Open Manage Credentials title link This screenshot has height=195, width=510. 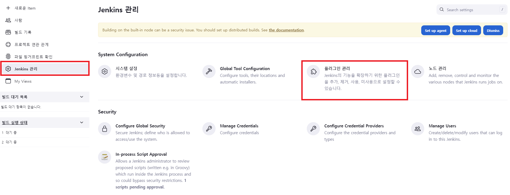[x=239, y=126]
